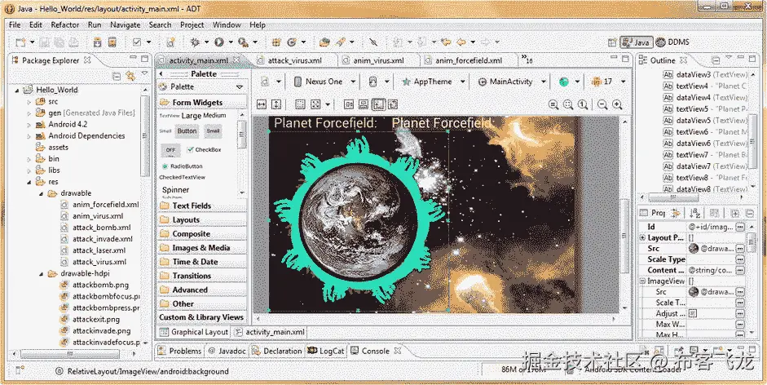Screen dimensions: 767x385
Task: Click the New file toolbar icon
Action: (x=20, y=42)
